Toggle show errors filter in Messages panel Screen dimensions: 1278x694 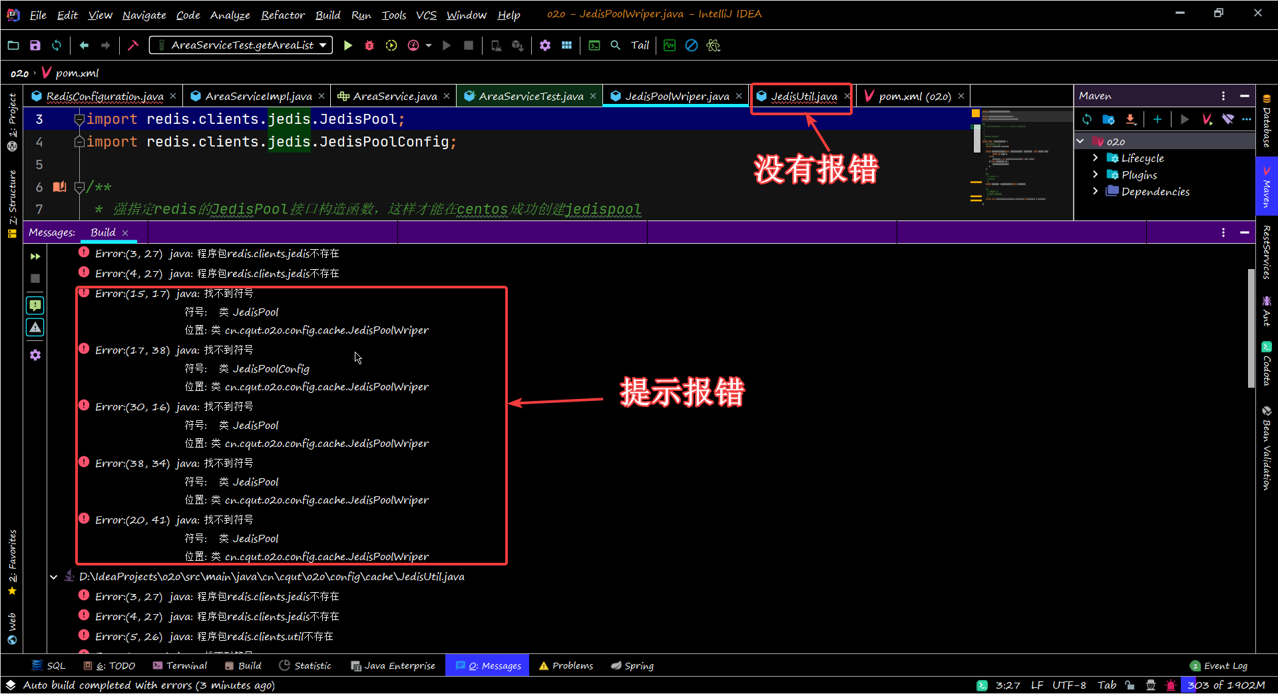click(35, 306)
